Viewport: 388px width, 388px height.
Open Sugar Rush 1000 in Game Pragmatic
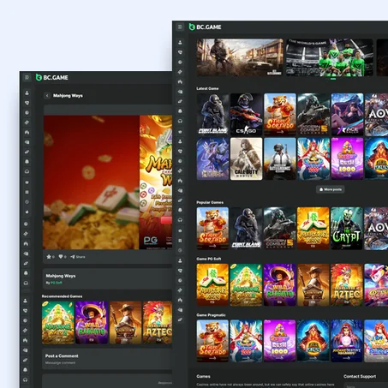coord(280,341)
